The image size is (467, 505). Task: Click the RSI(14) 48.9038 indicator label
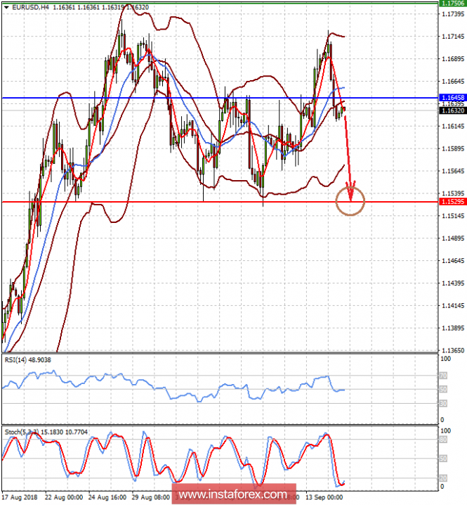pos(27,359)
